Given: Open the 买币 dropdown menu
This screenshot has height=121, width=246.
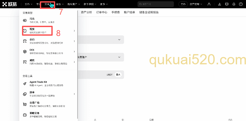Looking at the screenshot, I should [x=28, y=4].
